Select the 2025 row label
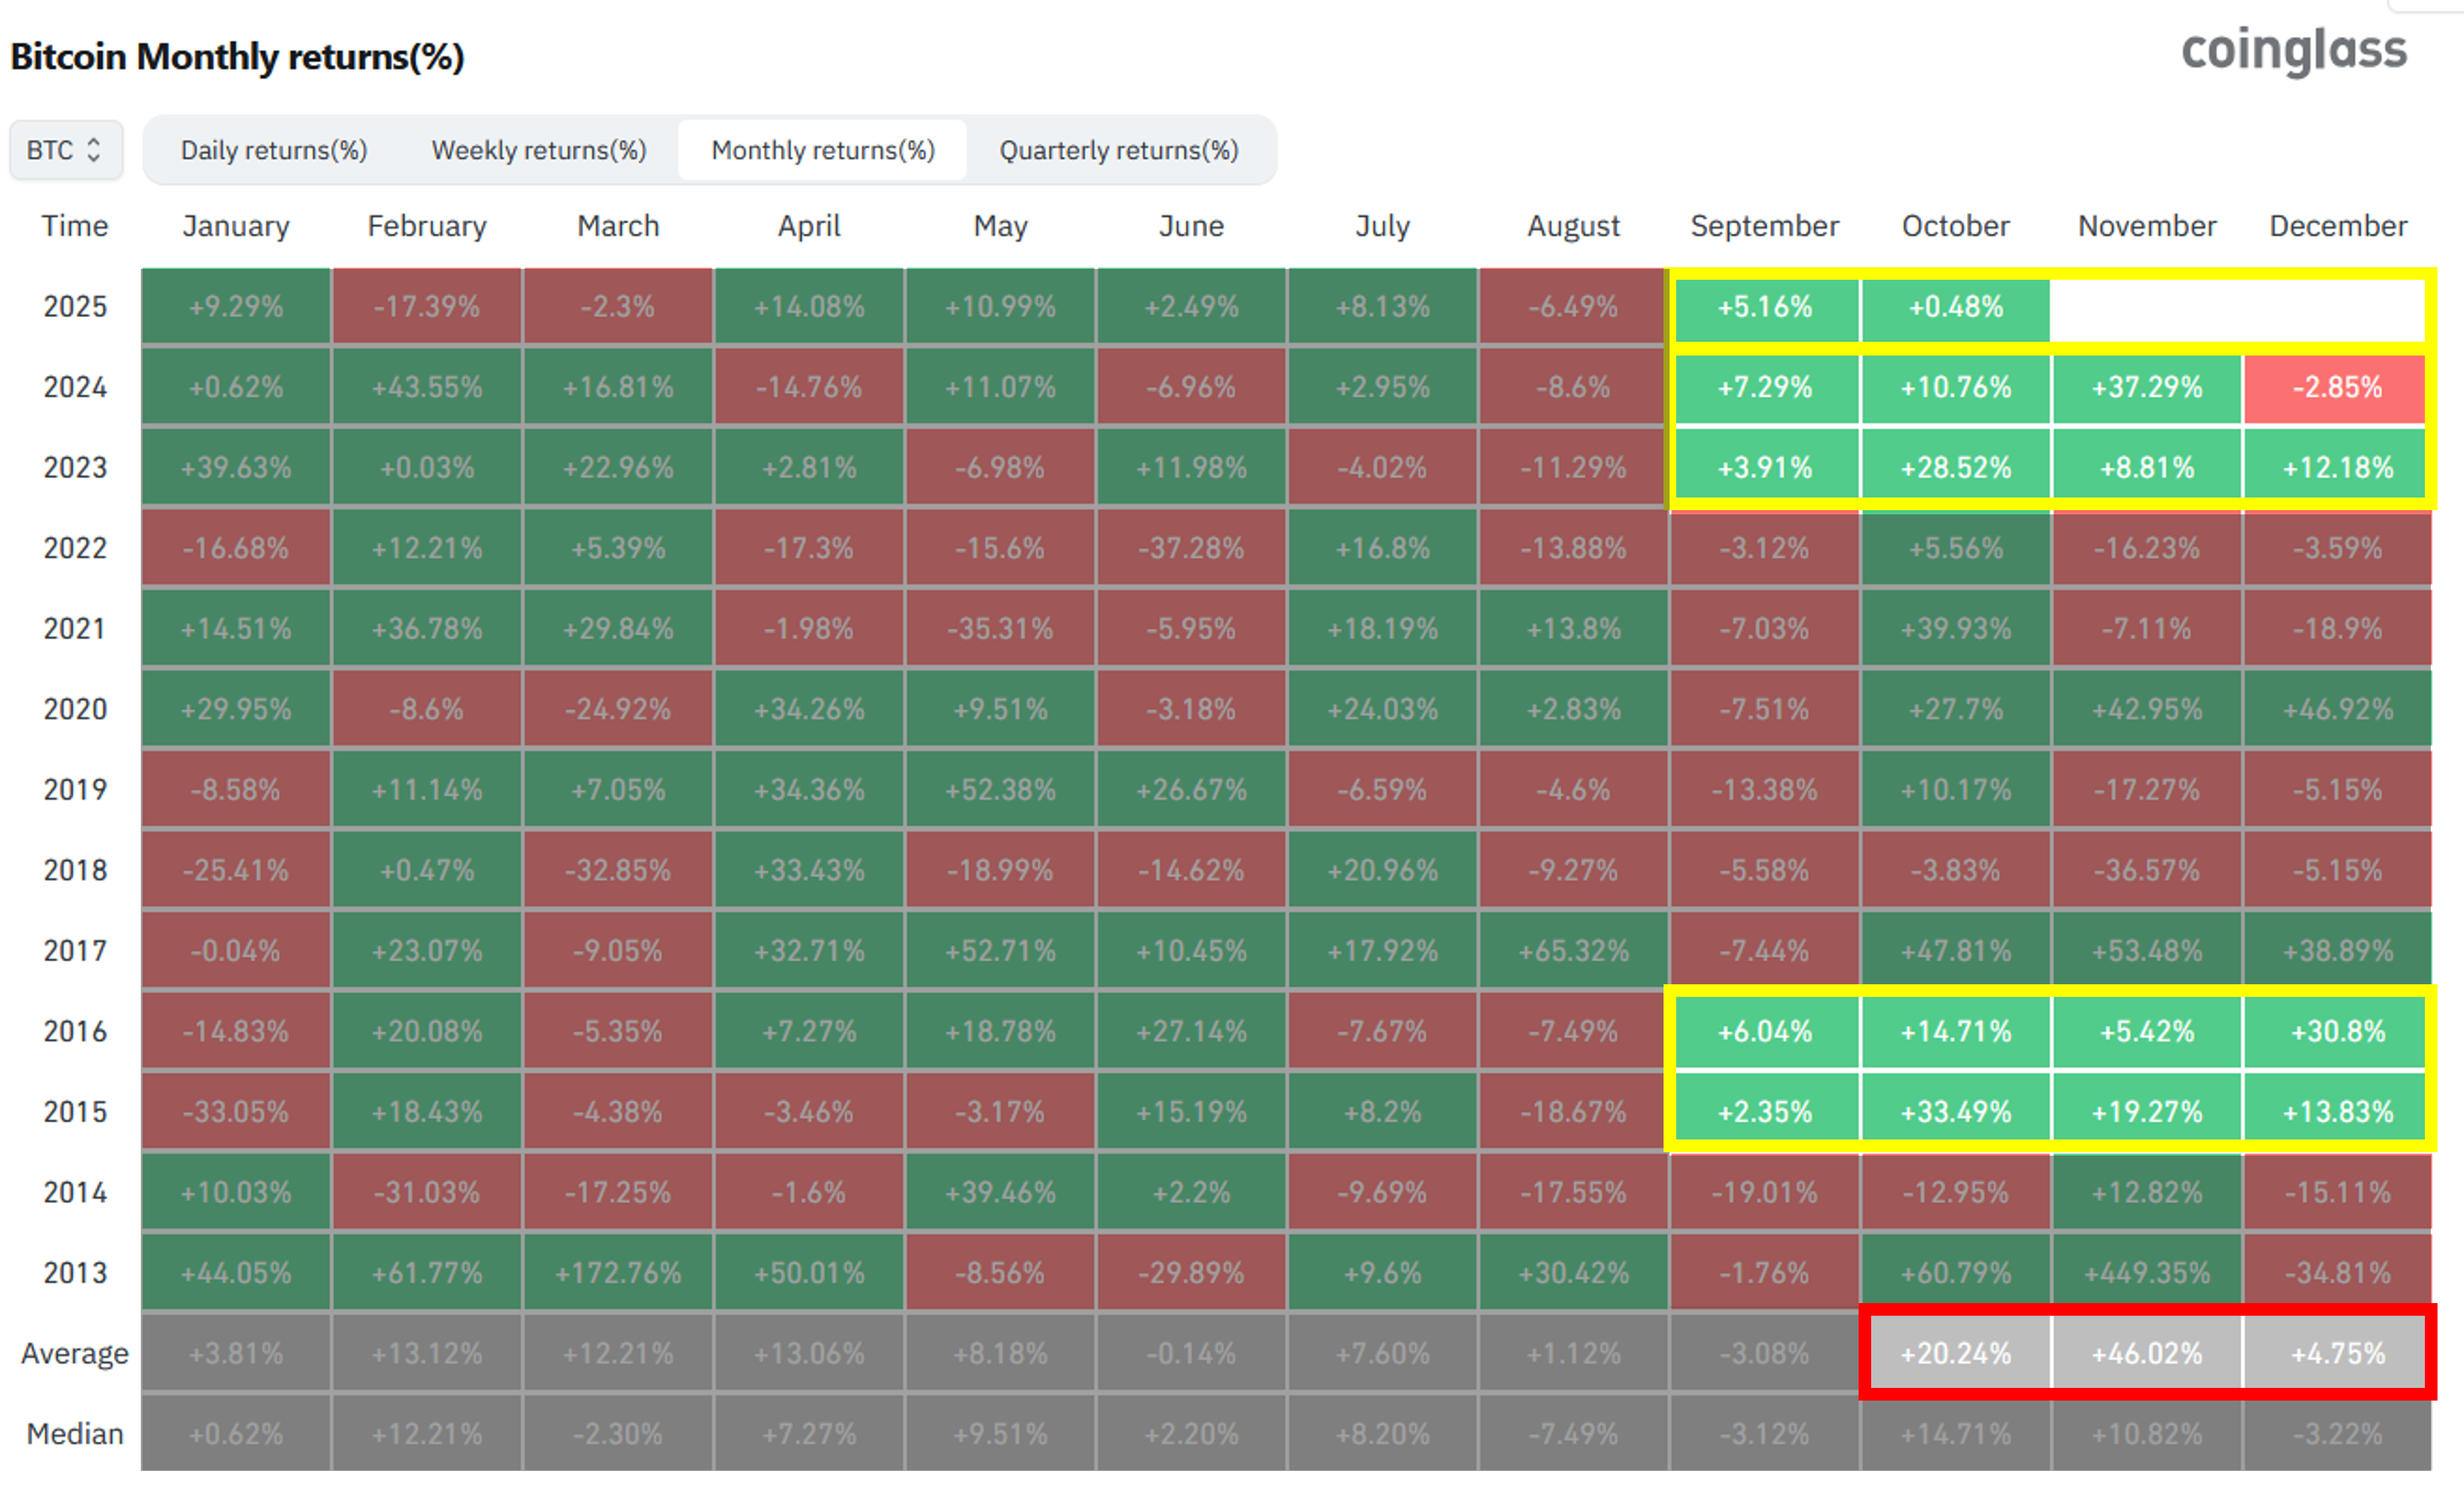The height and width of the screenshot is (1489, 2464). click(x=75, y=306)
